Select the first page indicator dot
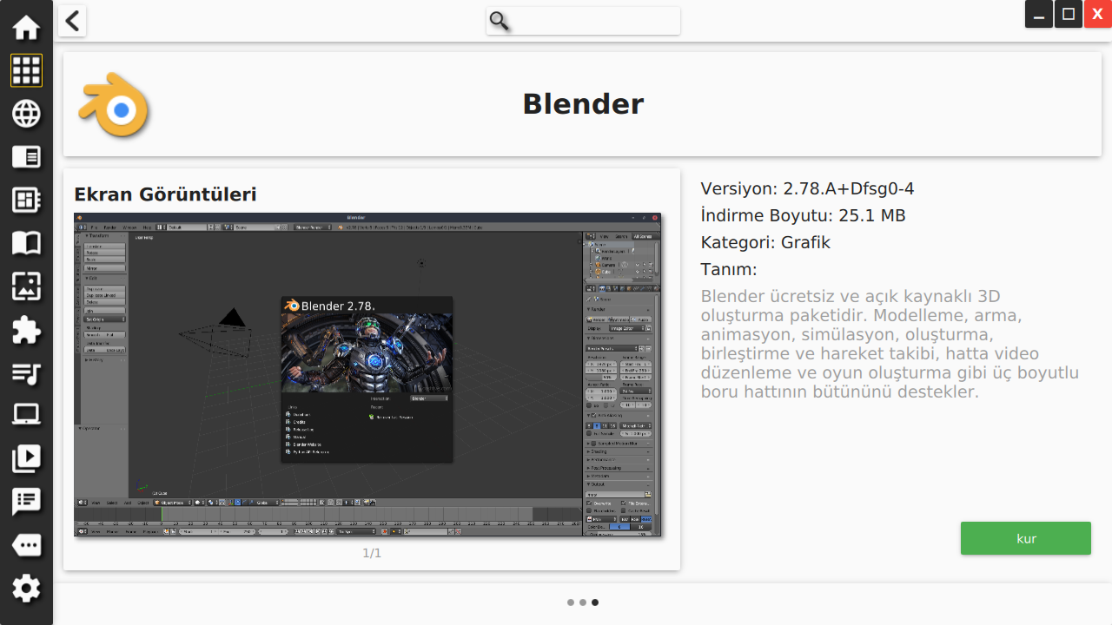Viewport: 1112px width, 625px height. click(571, 602)
